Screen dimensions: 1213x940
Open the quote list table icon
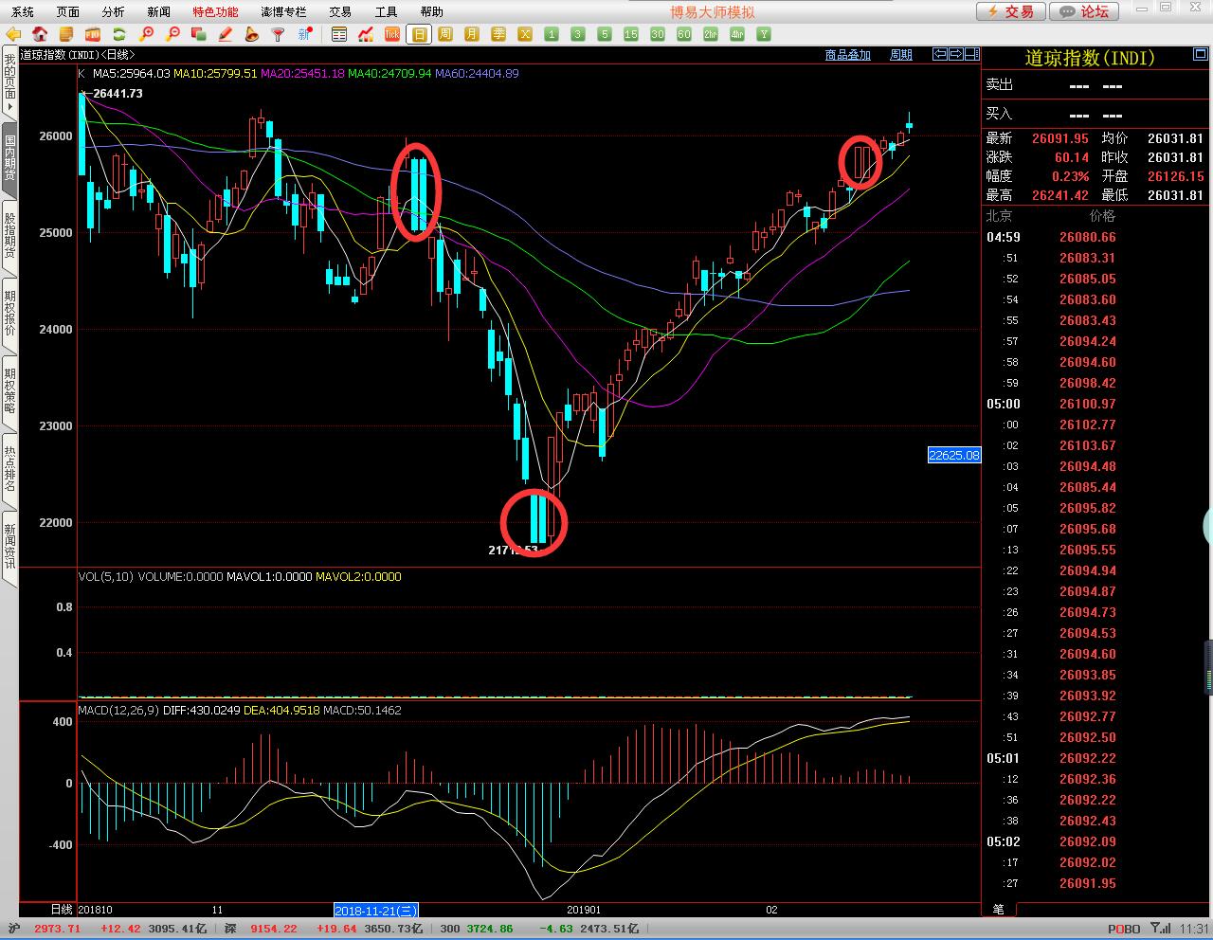point(339,34)
